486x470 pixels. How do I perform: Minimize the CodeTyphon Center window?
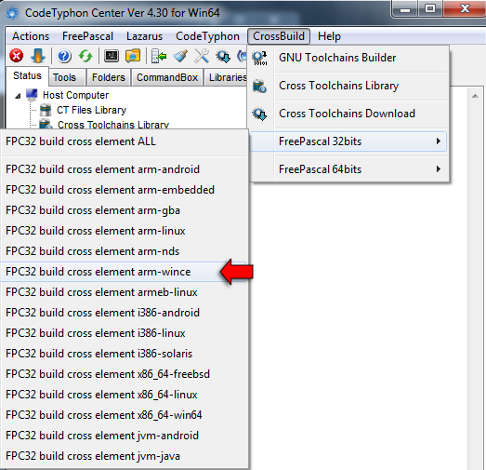coord(405,9)
